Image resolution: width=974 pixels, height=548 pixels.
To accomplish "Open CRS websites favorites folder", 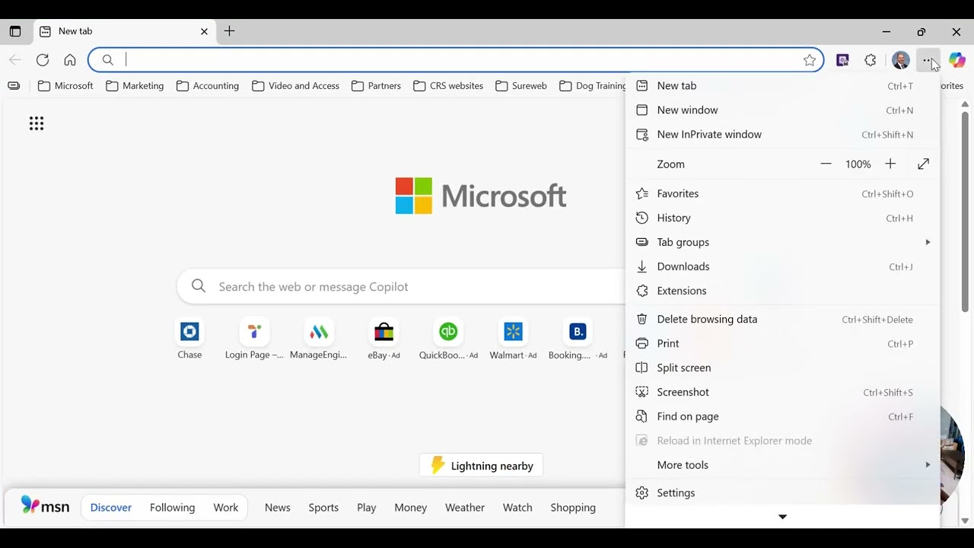I will point(448,86).
